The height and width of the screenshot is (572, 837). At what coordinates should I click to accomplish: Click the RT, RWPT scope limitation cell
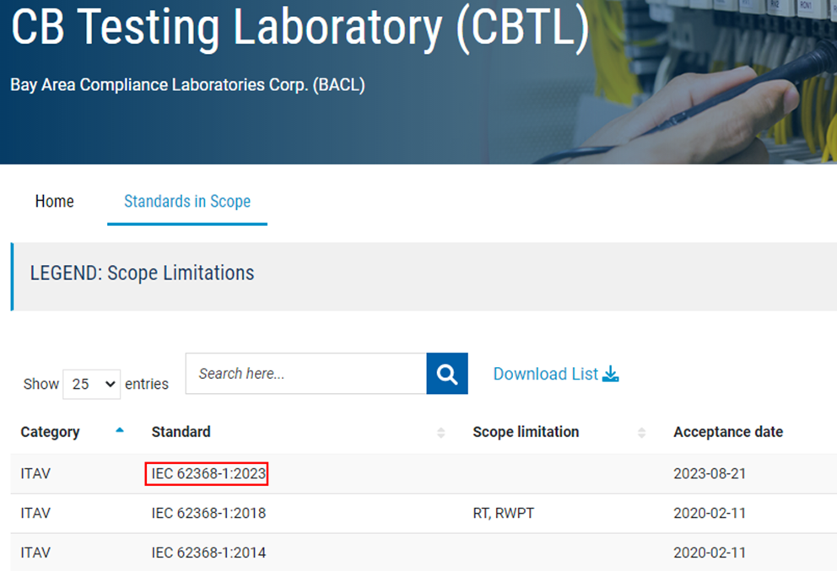pos(503,513)
